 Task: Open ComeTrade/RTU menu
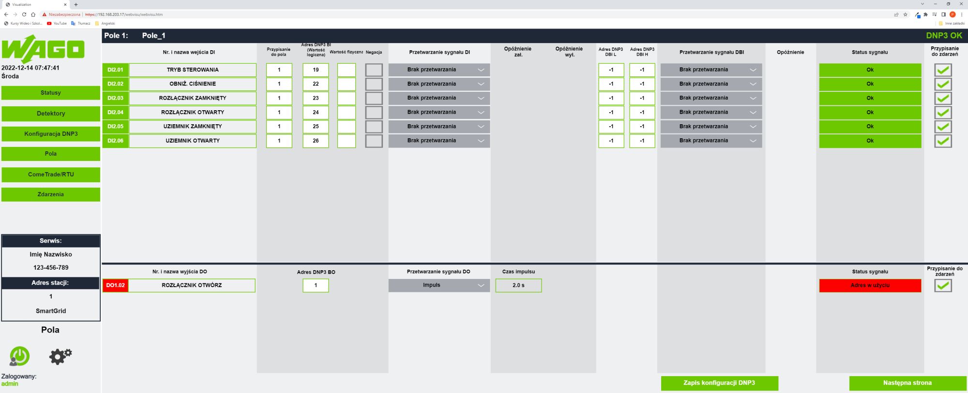point(51,175)
